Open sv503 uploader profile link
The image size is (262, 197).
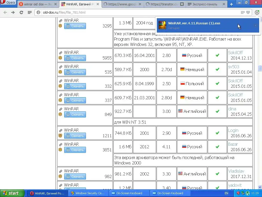point(234,67)
